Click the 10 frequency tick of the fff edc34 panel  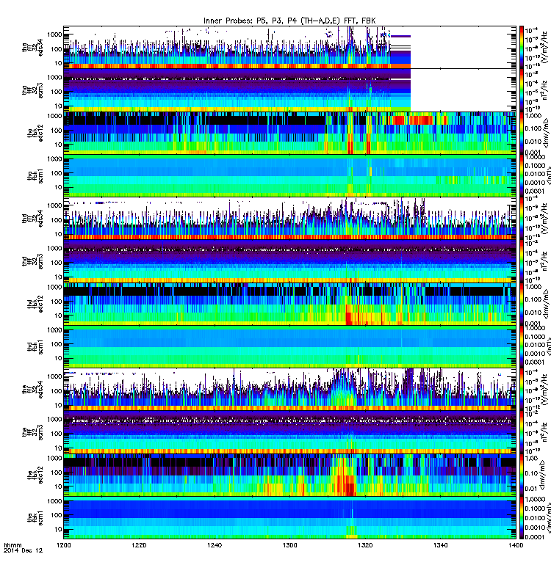(58, 405)
